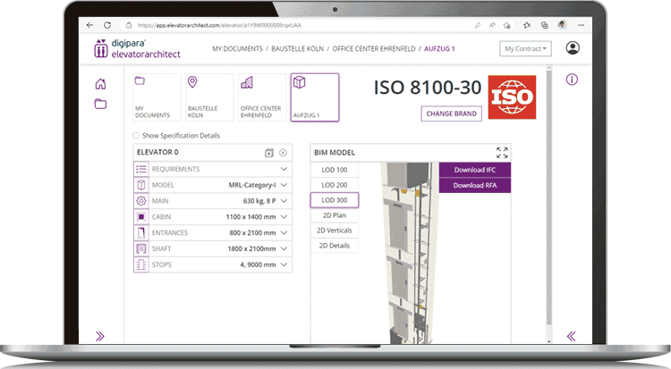Viewport: 671px width, 369px height.
Task: Click the MAIN gear icon
Action: click(x=140, y=201)
